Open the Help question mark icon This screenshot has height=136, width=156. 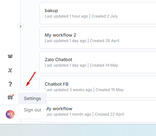coord(10,84)
